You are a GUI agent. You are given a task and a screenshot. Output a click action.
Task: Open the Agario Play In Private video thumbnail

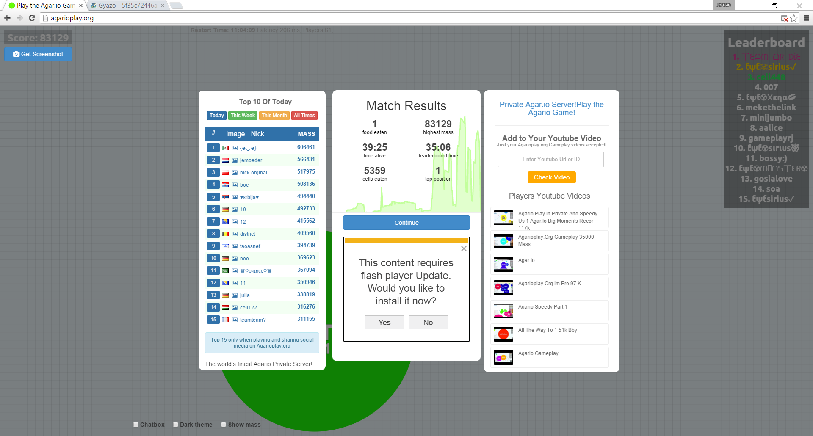pos(503,218)
